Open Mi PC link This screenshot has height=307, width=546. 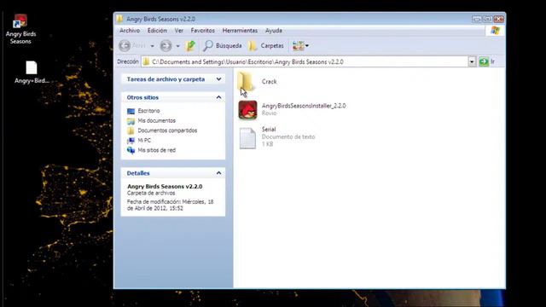(144, 140)
